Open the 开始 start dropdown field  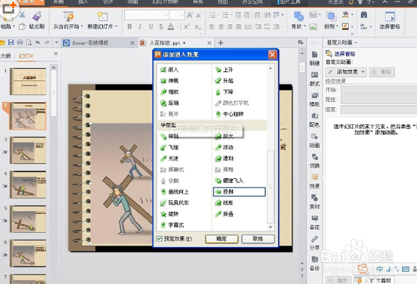click(x=378, y=90)
